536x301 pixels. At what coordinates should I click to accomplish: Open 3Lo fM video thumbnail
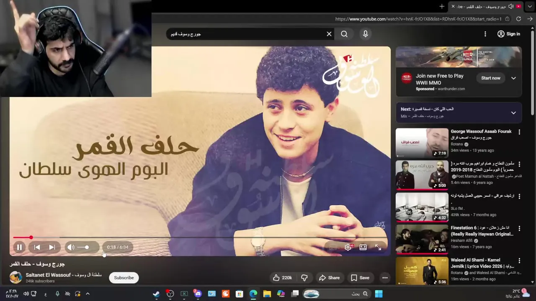click(422, 207)
